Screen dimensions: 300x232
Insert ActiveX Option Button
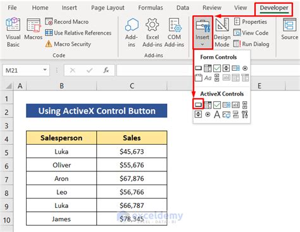pyautogui.click(x=208, y=114)
